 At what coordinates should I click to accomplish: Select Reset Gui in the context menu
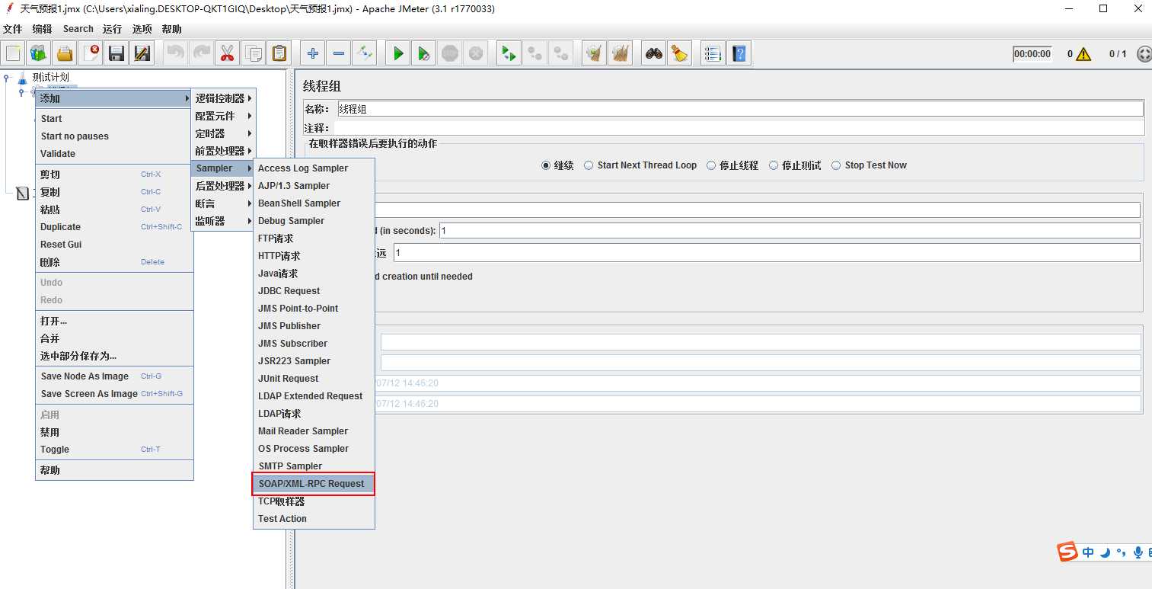click(x=114, y=245)
